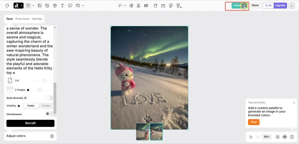
Task: Click the 2 images grid icon
Action: click(10, 90)
